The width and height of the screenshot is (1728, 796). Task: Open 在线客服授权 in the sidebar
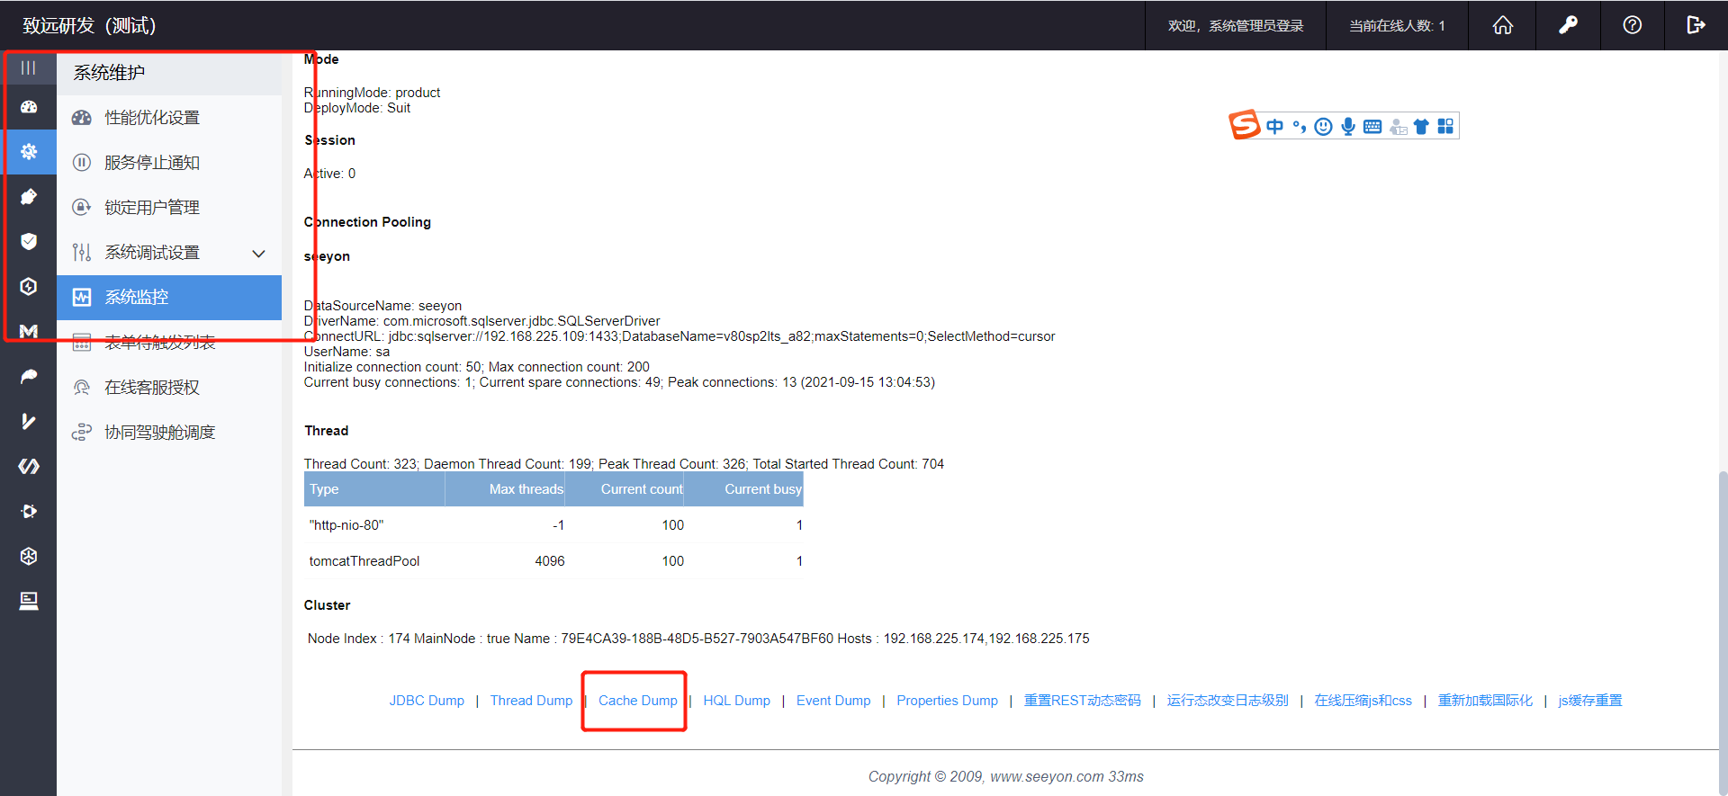click(x=169, y=388)
